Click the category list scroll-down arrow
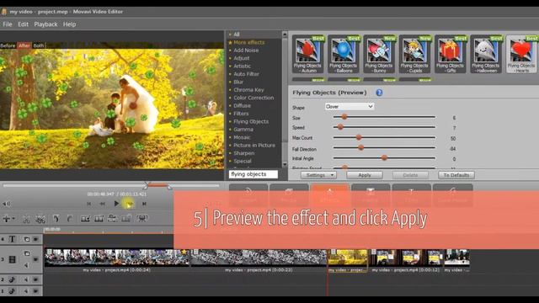539x303 pixels. [285, 165]
